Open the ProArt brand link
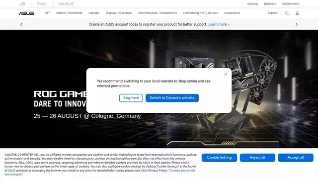Viewport: 318px width, 181px height. click(42, 4)
